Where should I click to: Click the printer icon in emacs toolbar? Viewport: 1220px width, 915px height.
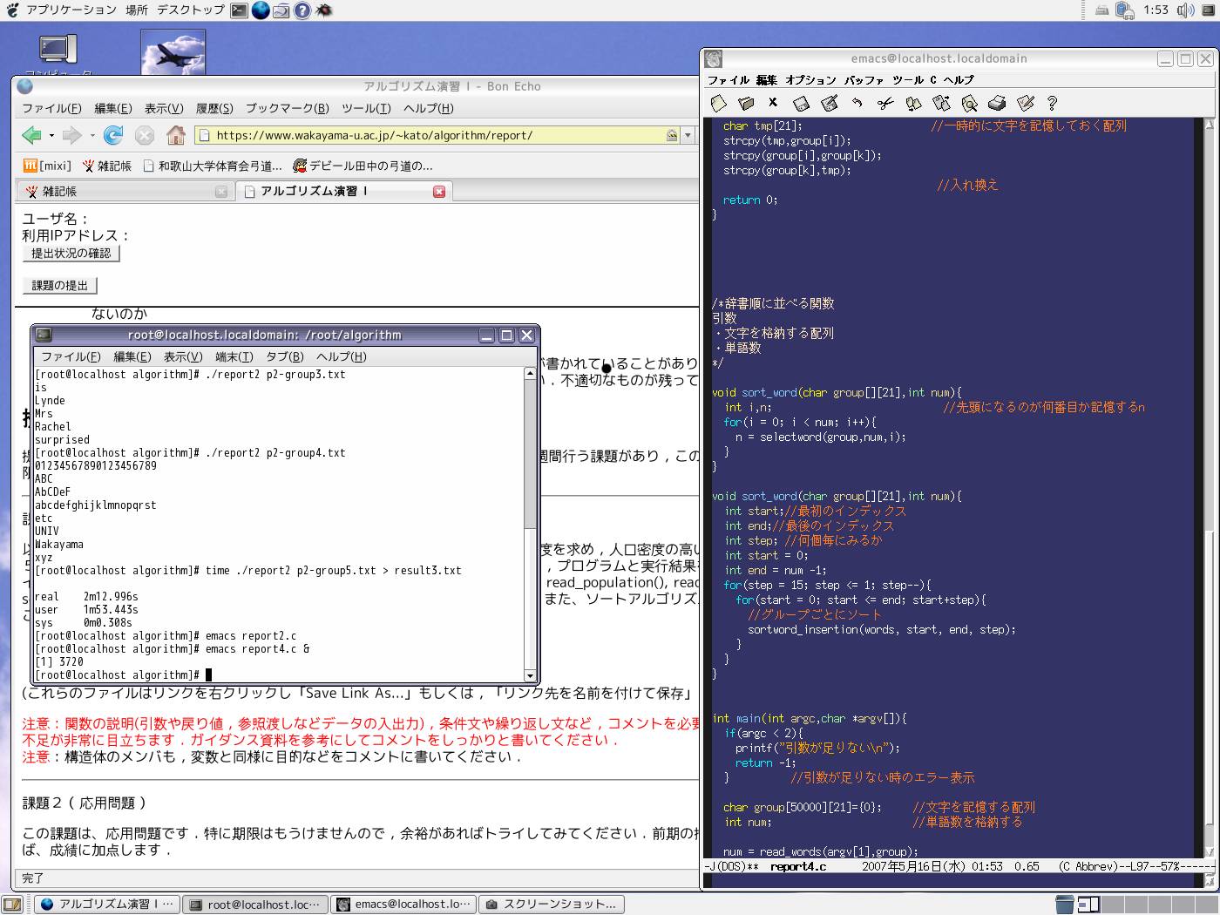997,103
